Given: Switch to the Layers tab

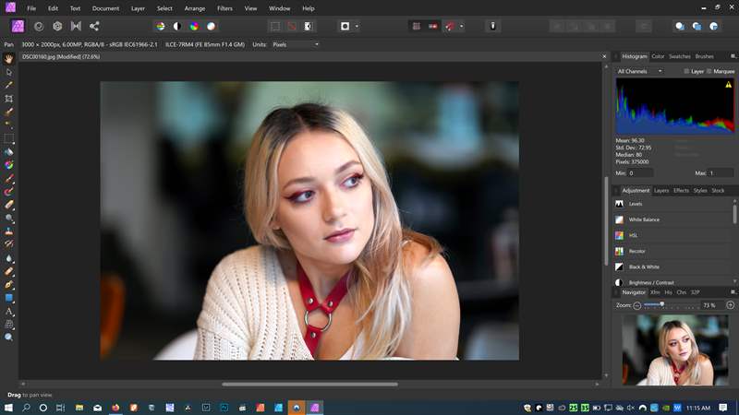Looking at the screenshot, I should [x=661, y=191].
